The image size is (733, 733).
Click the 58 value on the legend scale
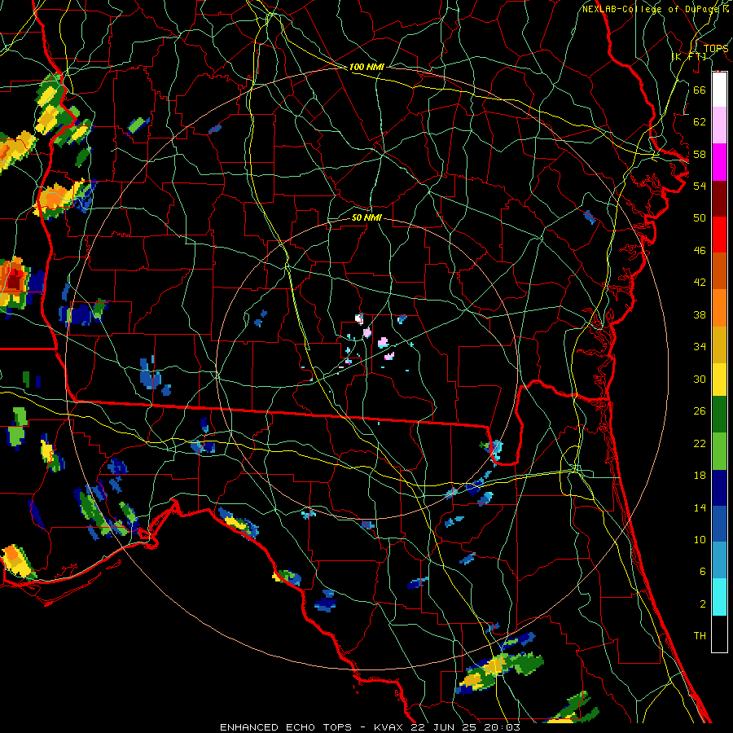click(x=700, y=154)
